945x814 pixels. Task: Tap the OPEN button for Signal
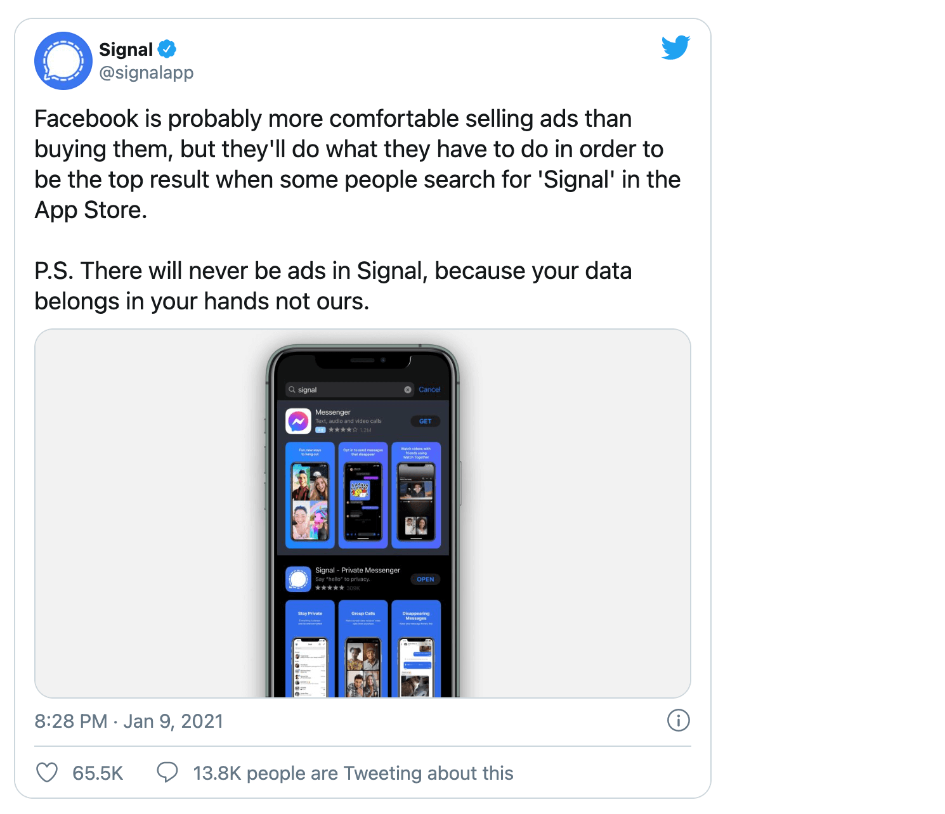[425, 579]
